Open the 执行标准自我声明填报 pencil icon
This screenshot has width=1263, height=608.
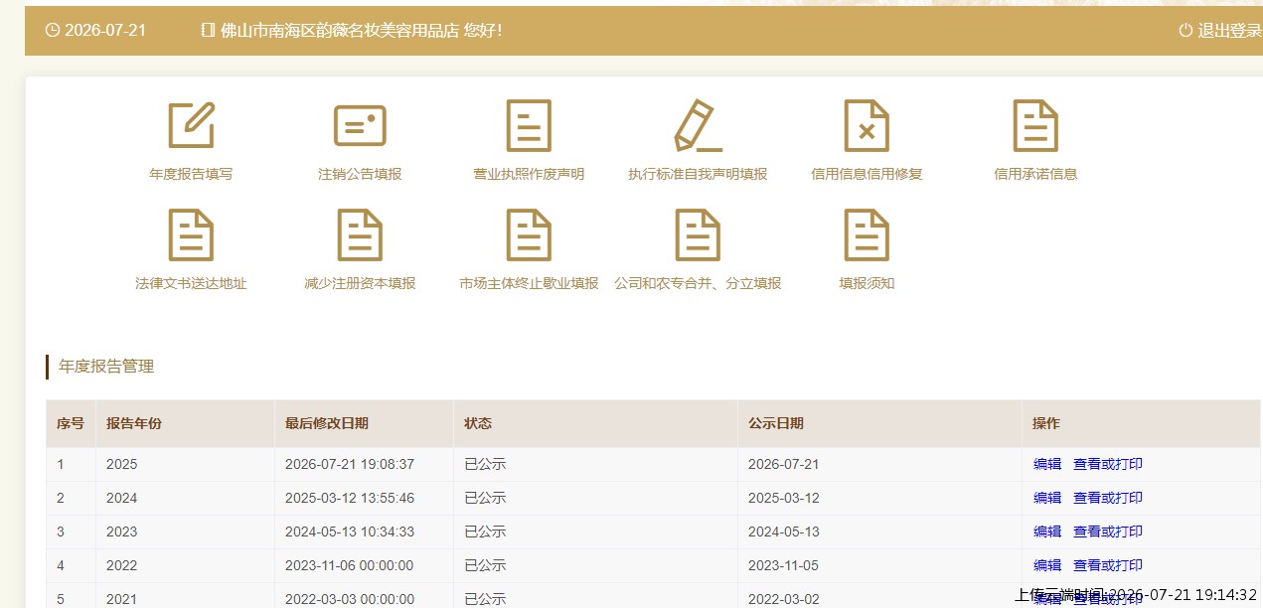698,125
